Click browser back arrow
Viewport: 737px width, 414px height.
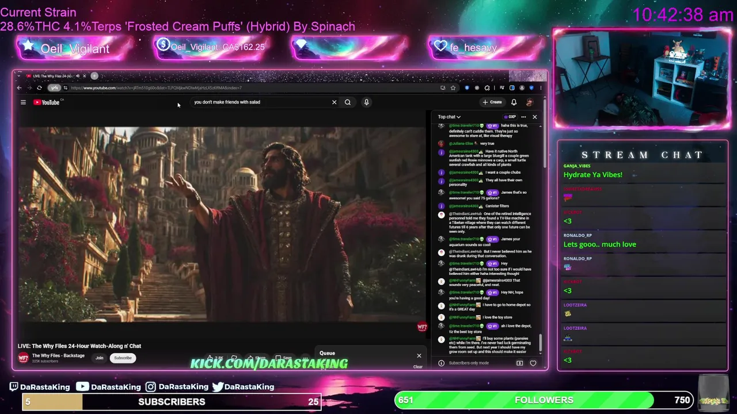19,88
